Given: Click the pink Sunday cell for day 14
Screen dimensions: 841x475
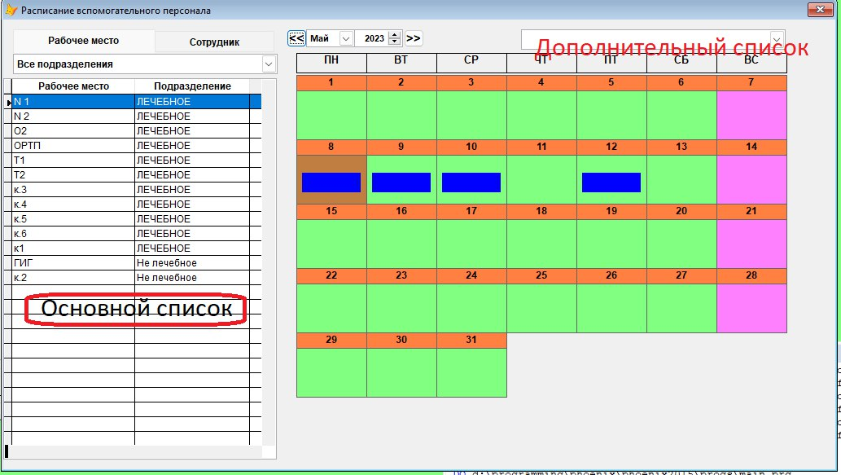Looking at the screenshot, I should pyautogui.click(x=751, y=179).
